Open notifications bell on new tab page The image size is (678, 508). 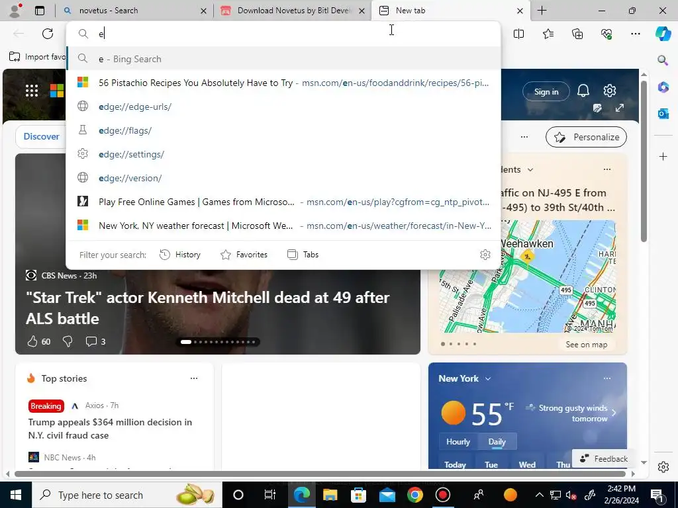pyautogui.click(x=583, y=91)
